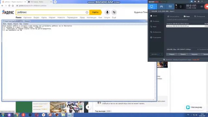The height and width of the screenshot is (117, 208).
Task: Pause the Bandicam recording
Action: point(201,6)
